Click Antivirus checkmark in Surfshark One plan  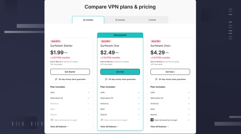(138, 104)
